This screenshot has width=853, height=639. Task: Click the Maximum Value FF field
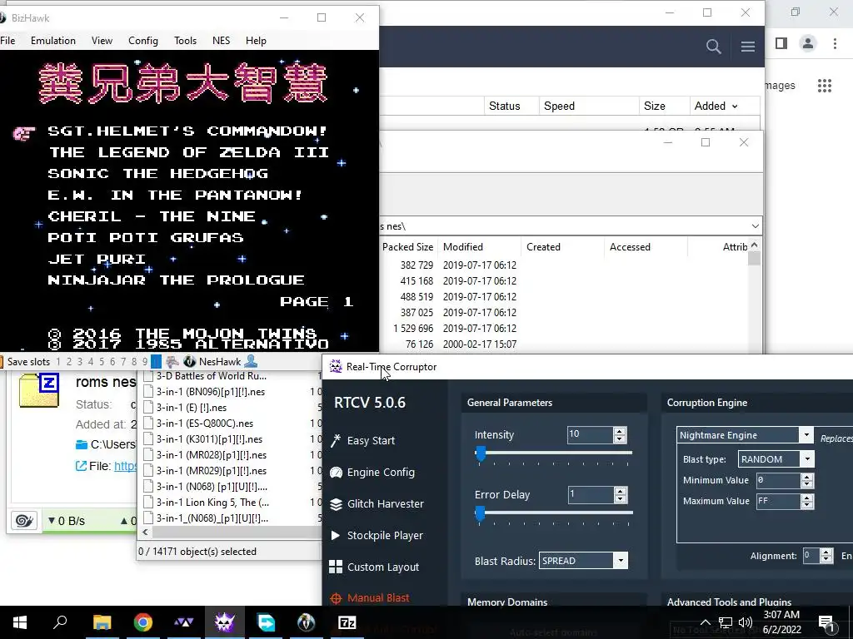[779, 501]
